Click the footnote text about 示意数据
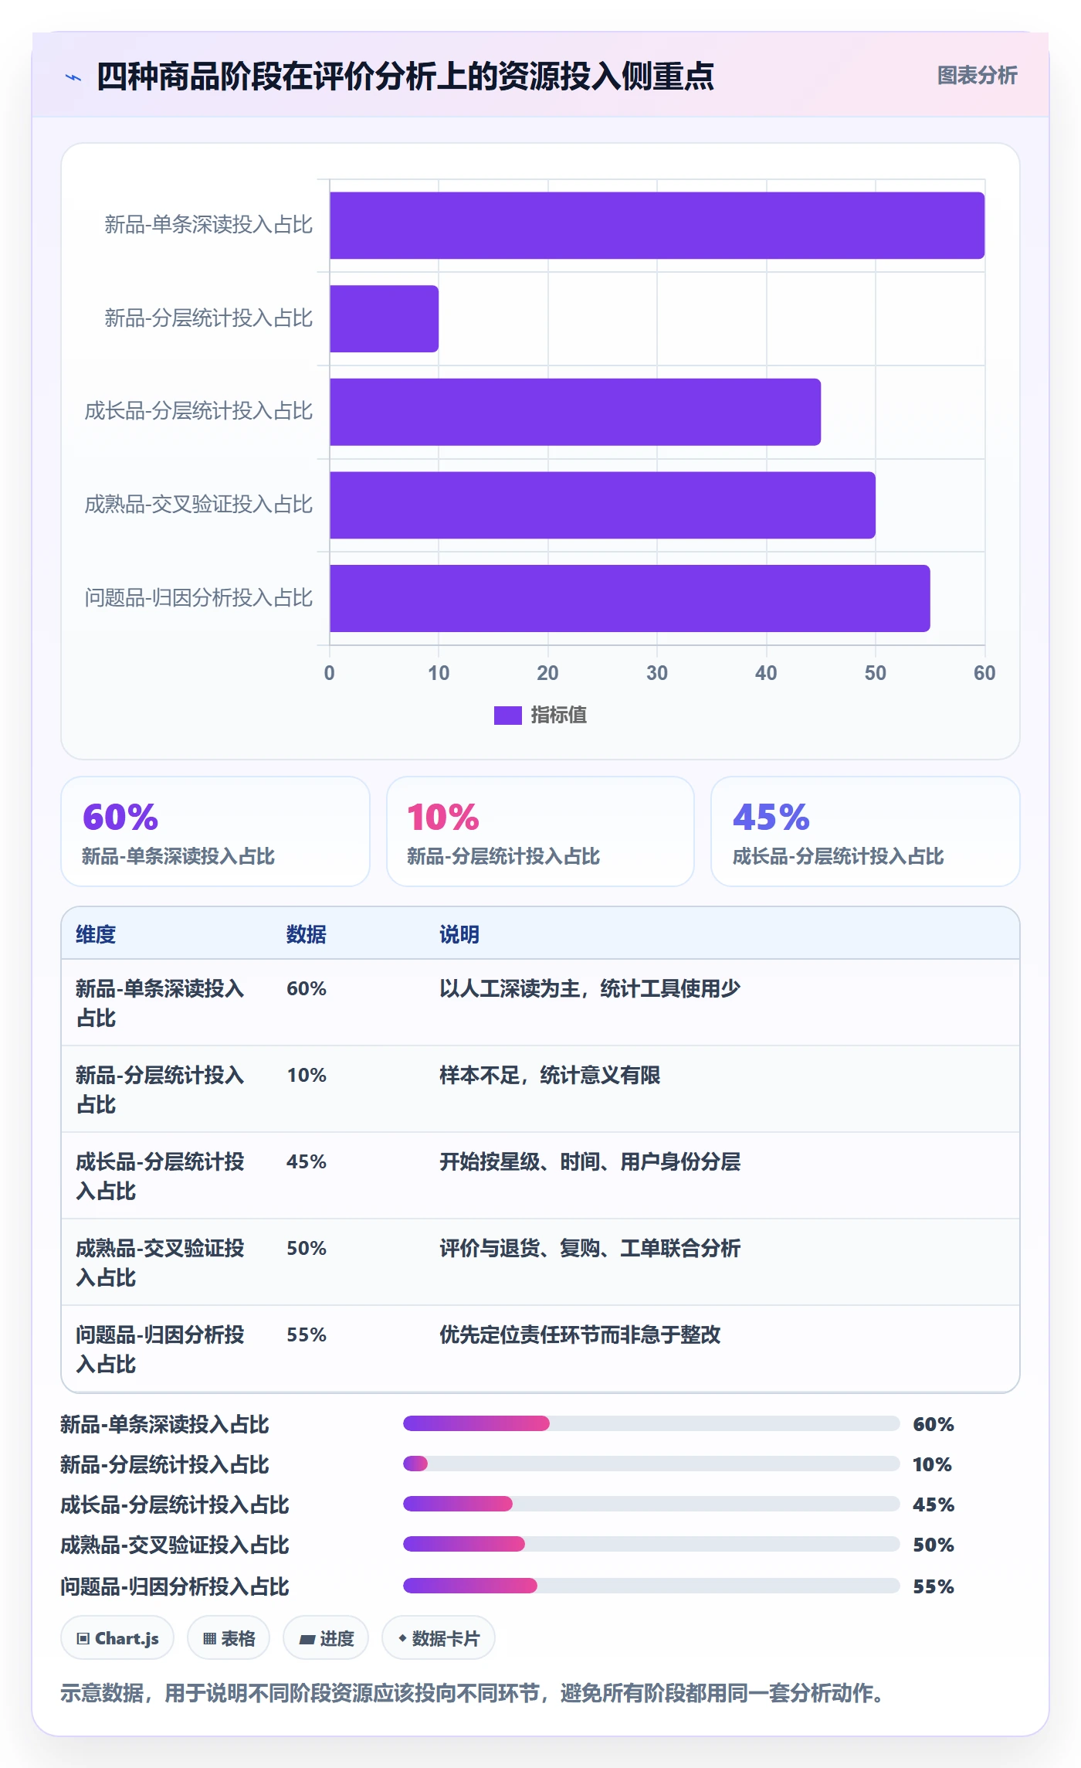 click(x=473, y=1693)
